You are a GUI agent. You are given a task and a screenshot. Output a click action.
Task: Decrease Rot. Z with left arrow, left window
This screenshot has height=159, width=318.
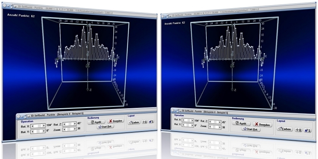tap(64, 124)
